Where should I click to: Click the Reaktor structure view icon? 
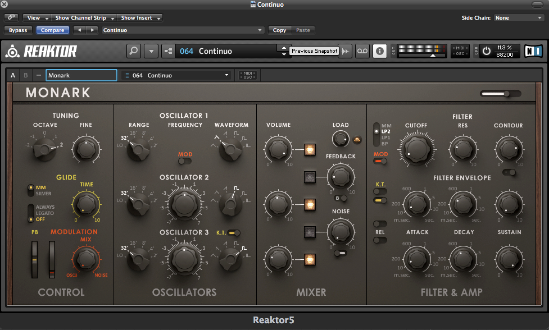(168, 51)
